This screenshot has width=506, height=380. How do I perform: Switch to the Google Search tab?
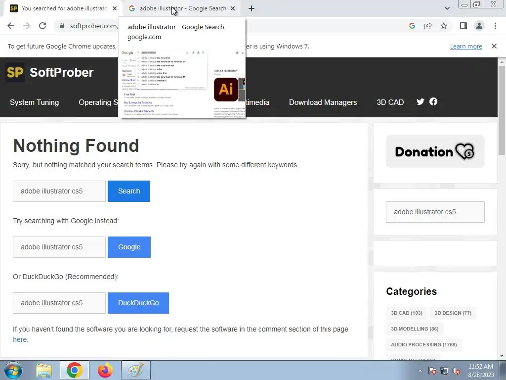pyautogui.click(x=183, y=8)
